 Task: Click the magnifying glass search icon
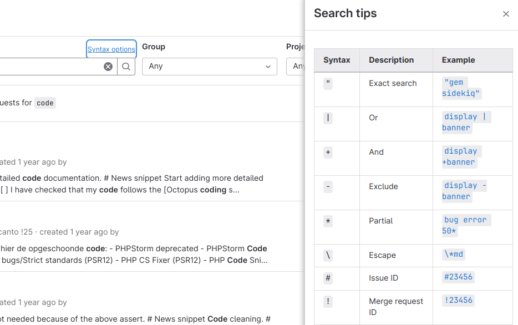(126, 66)
